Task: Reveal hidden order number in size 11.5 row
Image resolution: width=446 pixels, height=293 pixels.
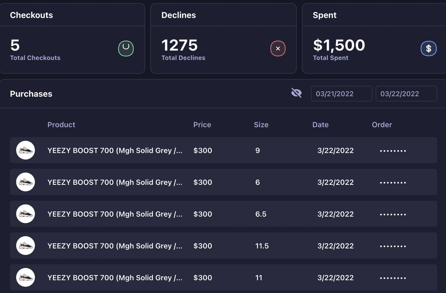Action: click(x=393, y=247)
